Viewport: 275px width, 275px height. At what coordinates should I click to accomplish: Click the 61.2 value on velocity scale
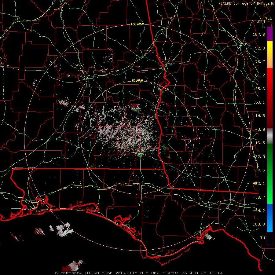coord(260,75)
